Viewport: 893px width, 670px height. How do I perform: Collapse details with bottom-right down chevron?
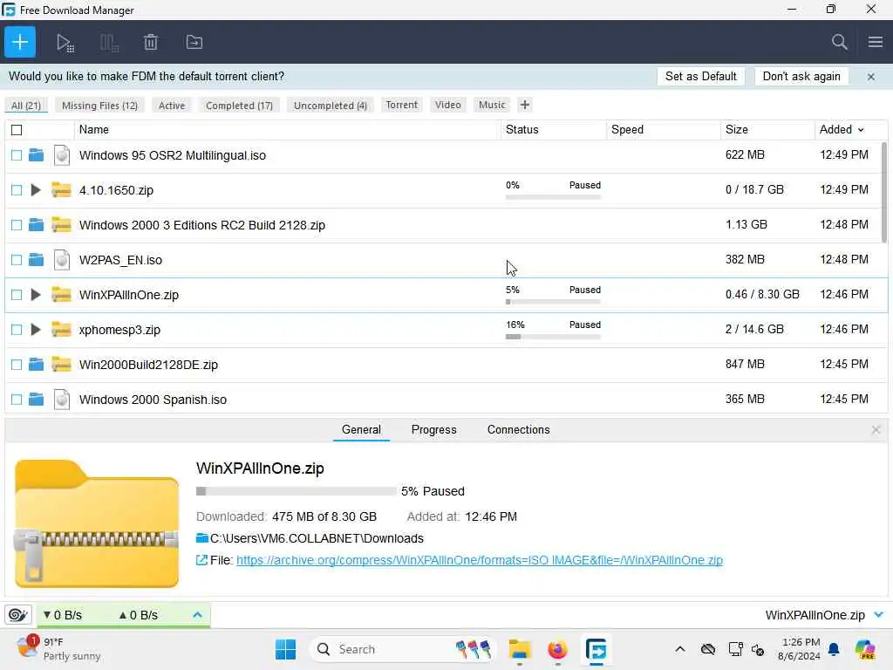pos(878,615)
